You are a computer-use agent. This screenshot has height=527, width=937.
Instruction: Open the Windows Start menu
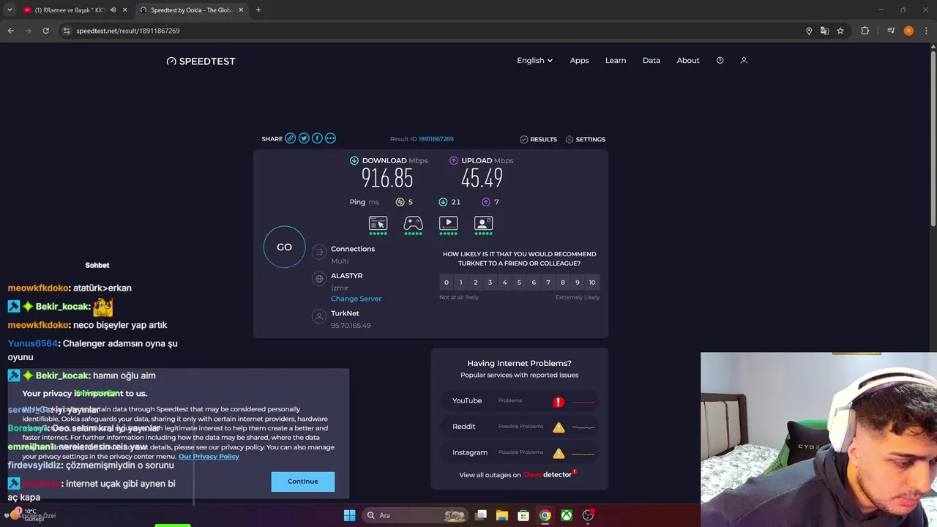pos(349,515)
